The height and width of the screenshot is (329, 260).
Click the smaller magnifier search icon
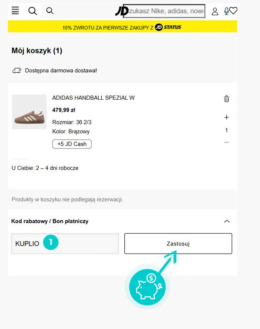50,11
